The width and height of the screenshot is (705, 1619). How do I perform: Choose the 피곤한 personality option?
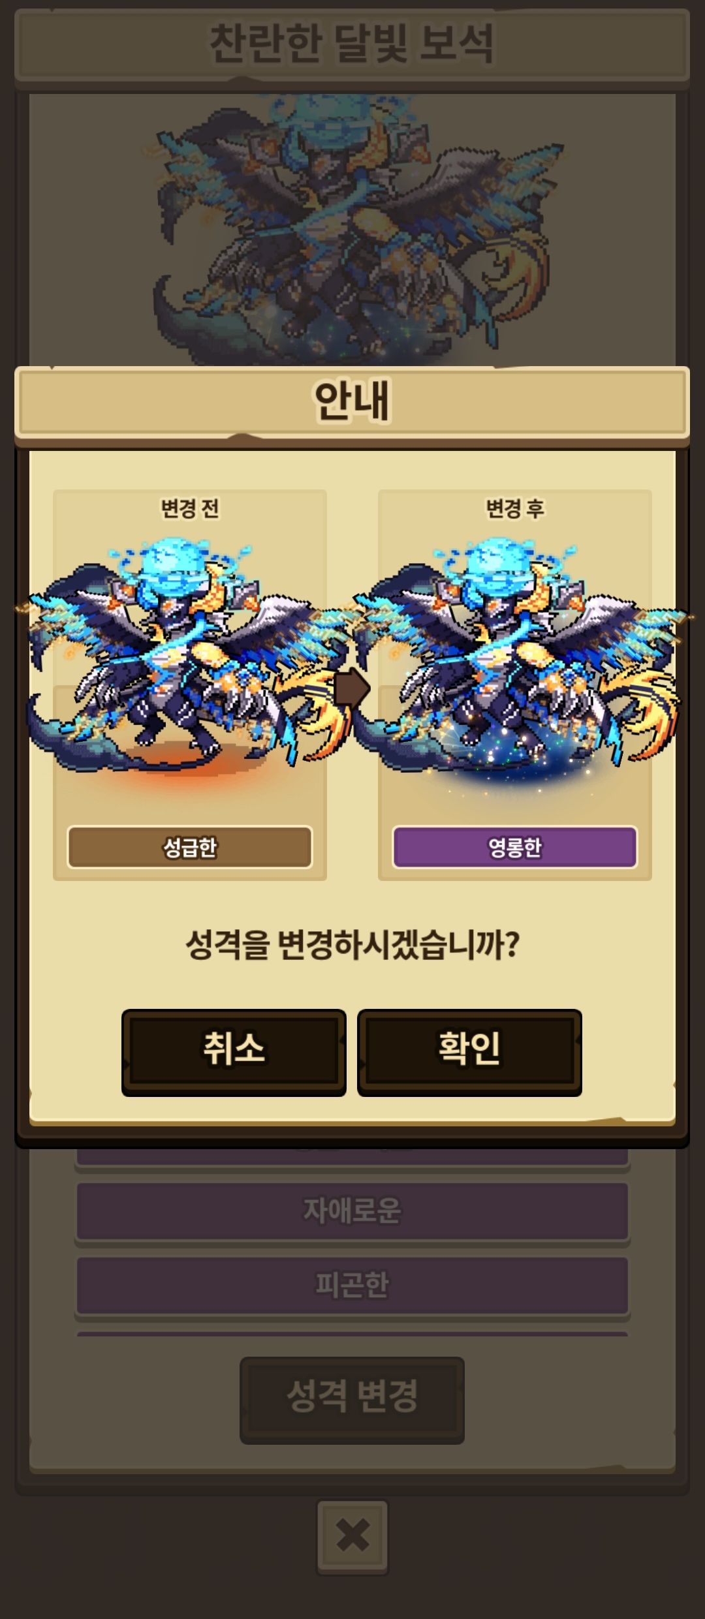352,1286
